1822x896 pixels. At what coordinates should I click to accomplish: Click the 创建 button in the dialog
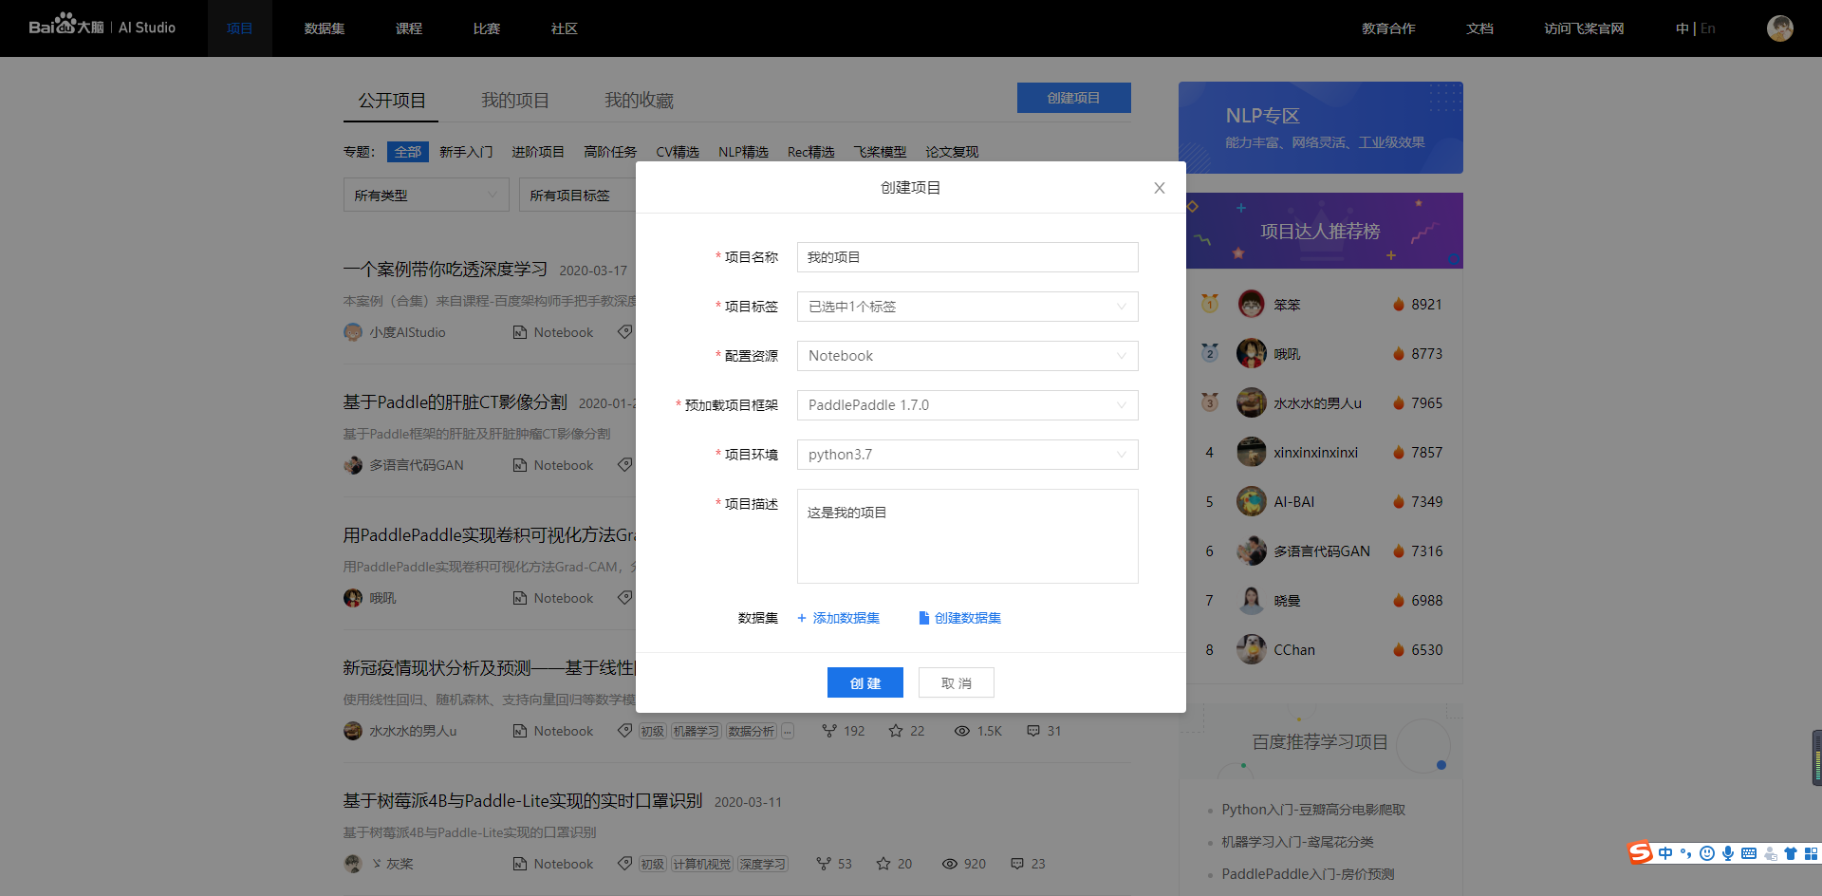click(x=865, y=682)
